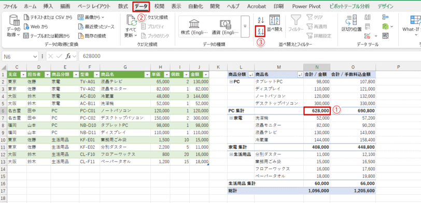Image resolution: width=421 pixels, height=203 pixels.
Task: Sort ascending with A-Z icon
Action: (261, 20)
